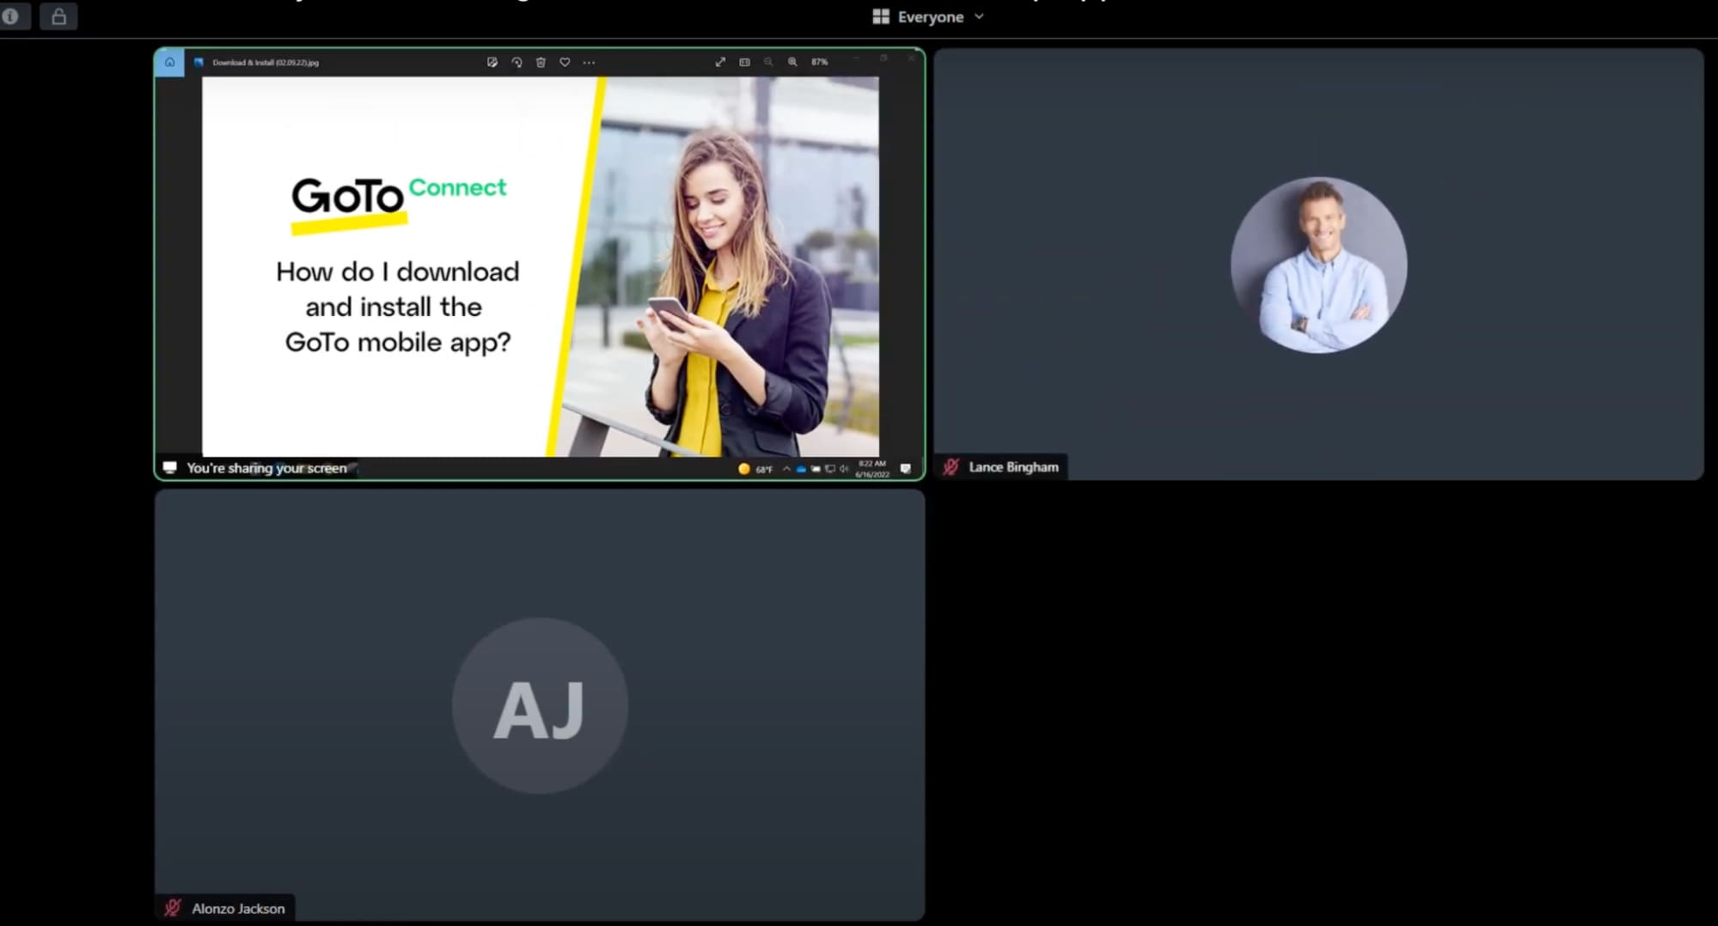Click Alonzo Jackson's muted microphone icon
1718x926 pixels.
(173, 908)
